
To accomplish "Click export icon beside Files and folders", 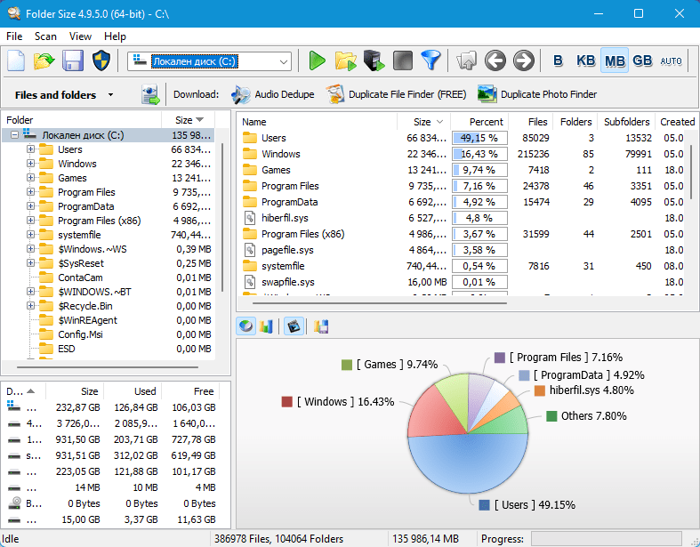I will (x=150, y=94).
